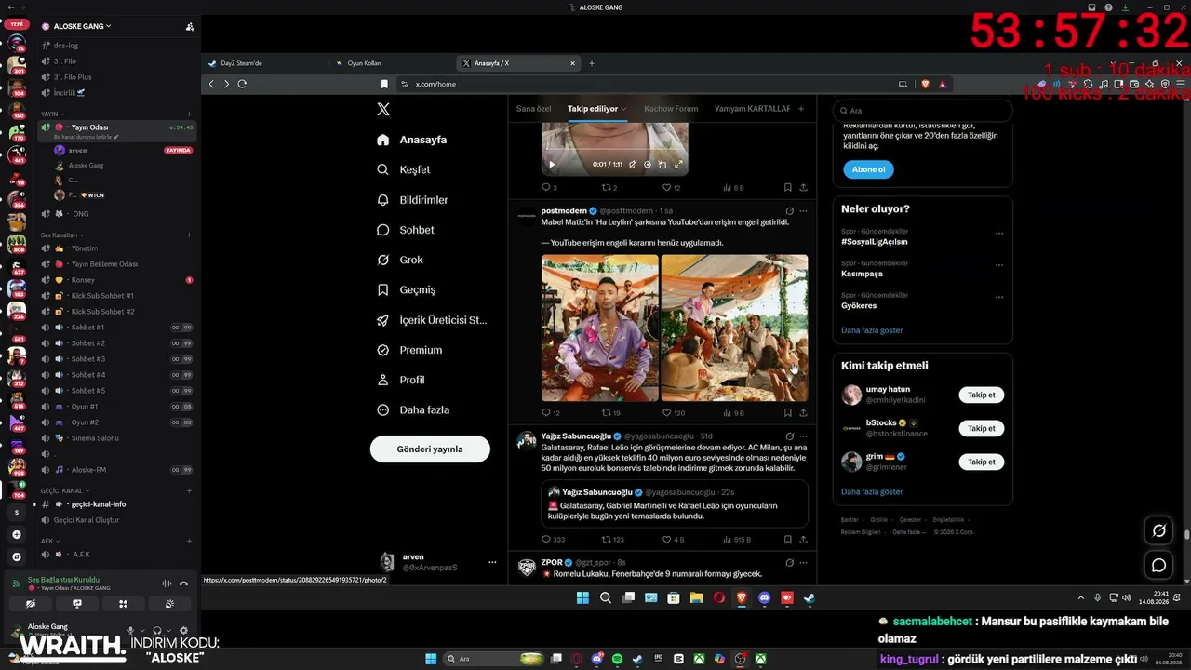Go back in the browser

pyautogui.click(x=211, y=84)
